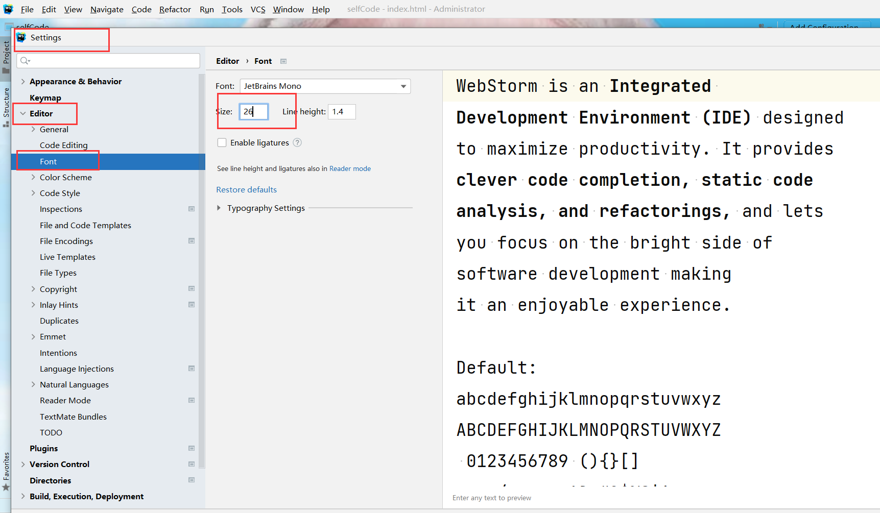Open the Navigate menu
This screenshot has width=880, height=513.
(x=106, y=9)
